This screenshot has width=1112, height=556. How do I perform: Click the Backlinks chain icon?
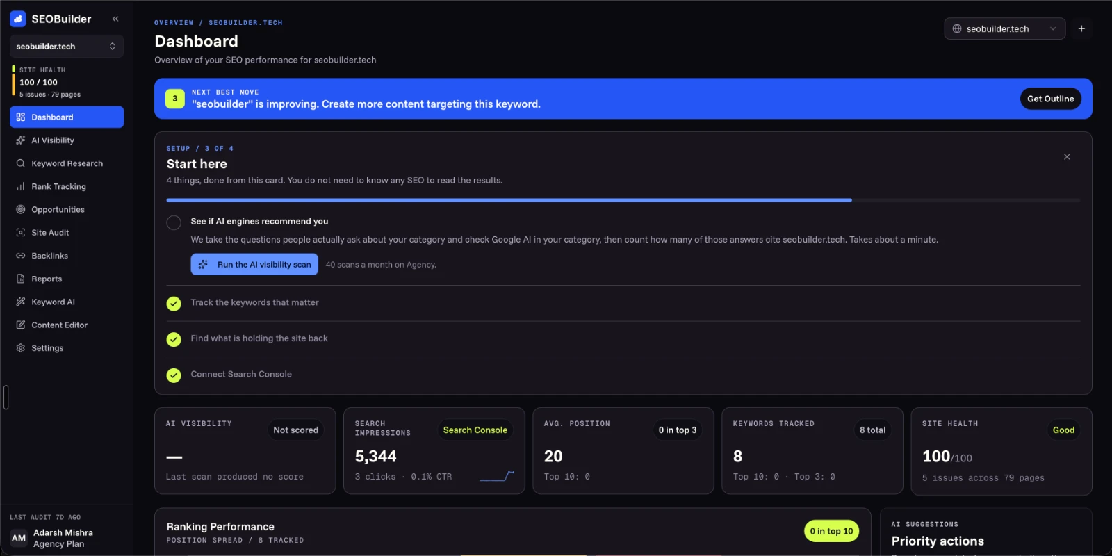point(21,256)
